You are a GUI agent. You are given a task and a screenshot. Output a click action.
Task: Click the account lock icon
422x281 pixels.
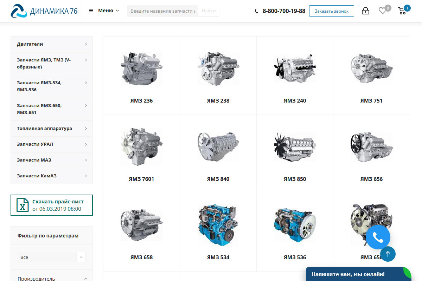coord(365,11)
